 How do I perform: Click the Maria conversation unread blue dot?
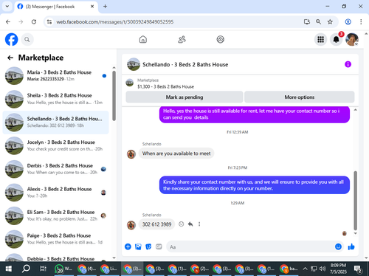[x=104, y=76]
